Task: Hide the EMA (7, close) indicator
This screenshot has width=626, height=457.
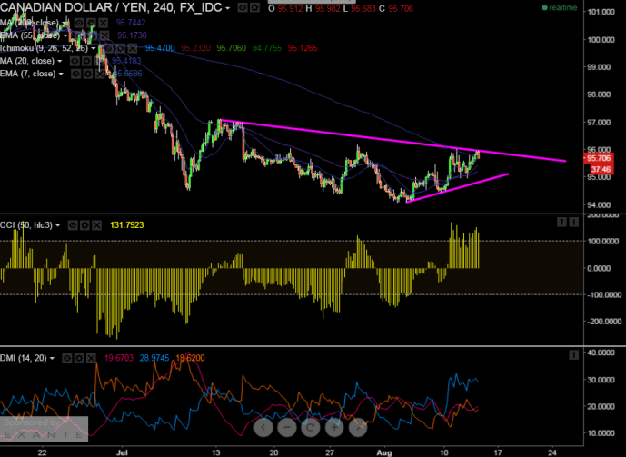Action: (x=75, y=74)
